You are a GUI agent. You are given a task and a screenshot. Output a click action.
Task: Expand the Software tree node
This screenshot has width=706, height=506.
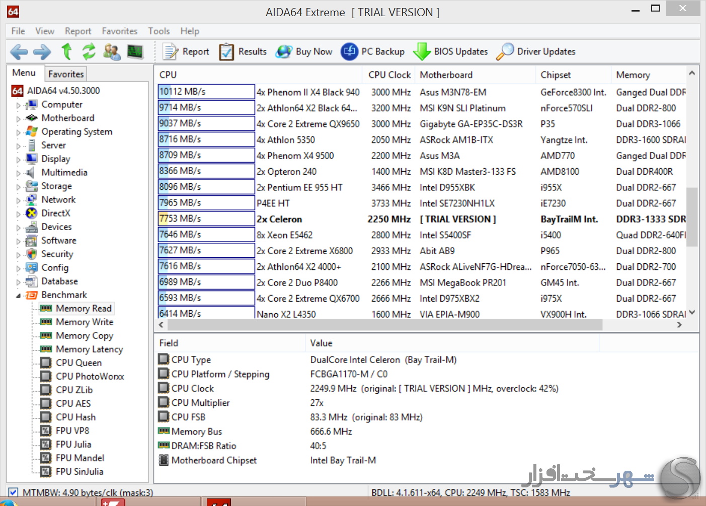click(19, 241)
